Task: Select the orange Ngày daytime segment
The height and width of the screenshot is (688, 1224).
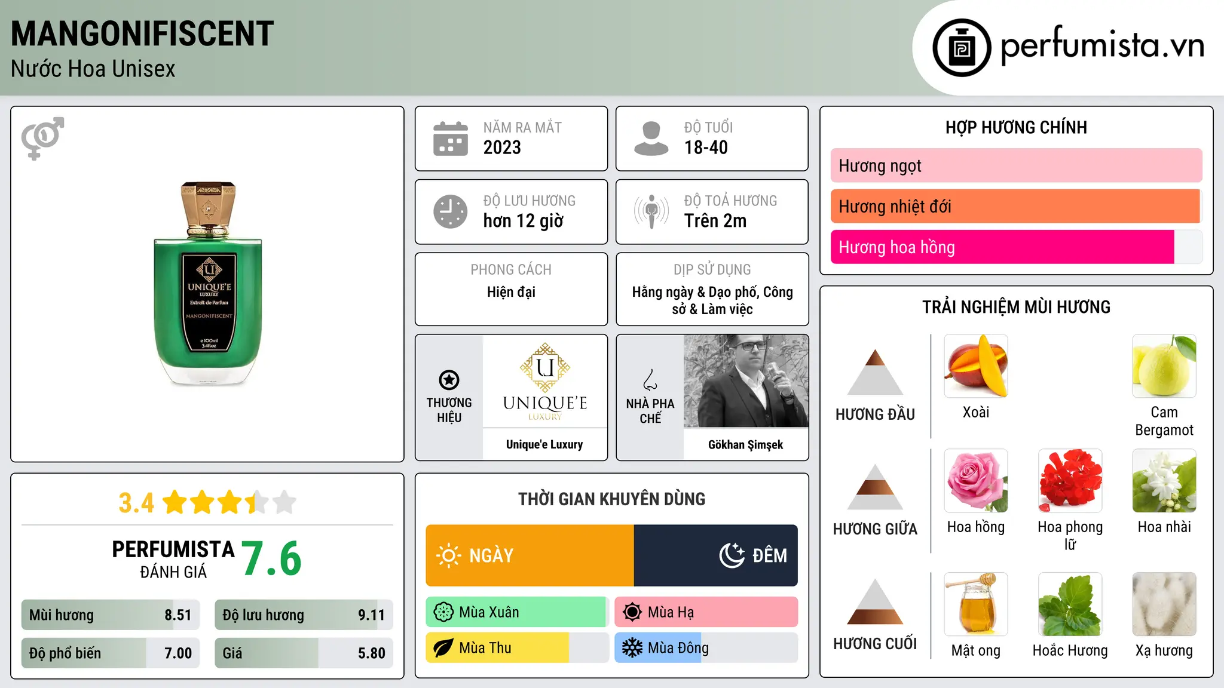Action: click(x=530, y=555)
